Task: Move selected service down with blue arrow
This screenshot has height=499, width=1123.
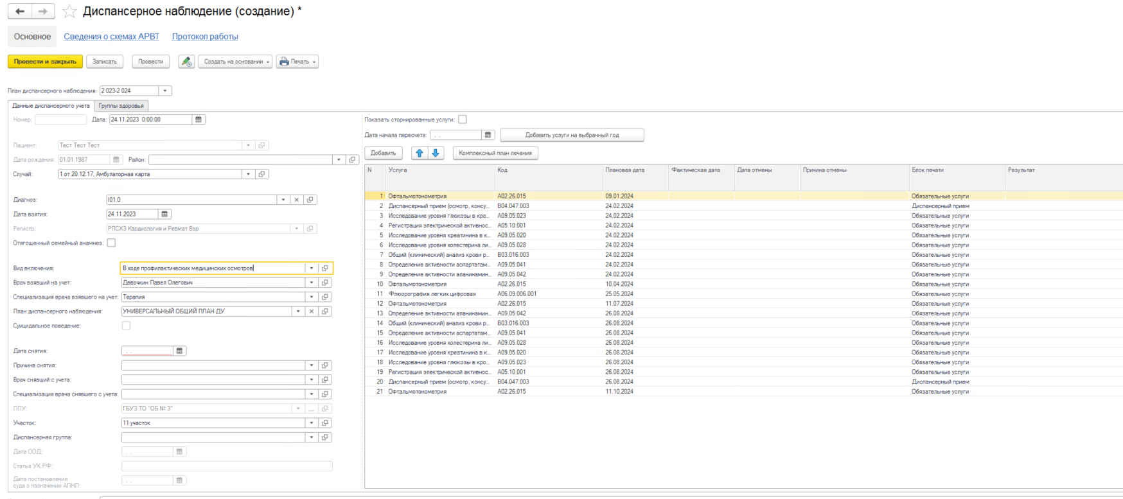Action: 436,153
